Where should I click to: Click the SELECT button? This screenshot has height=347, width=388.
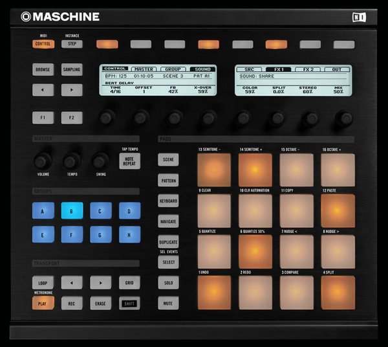[x=168, y=262]
